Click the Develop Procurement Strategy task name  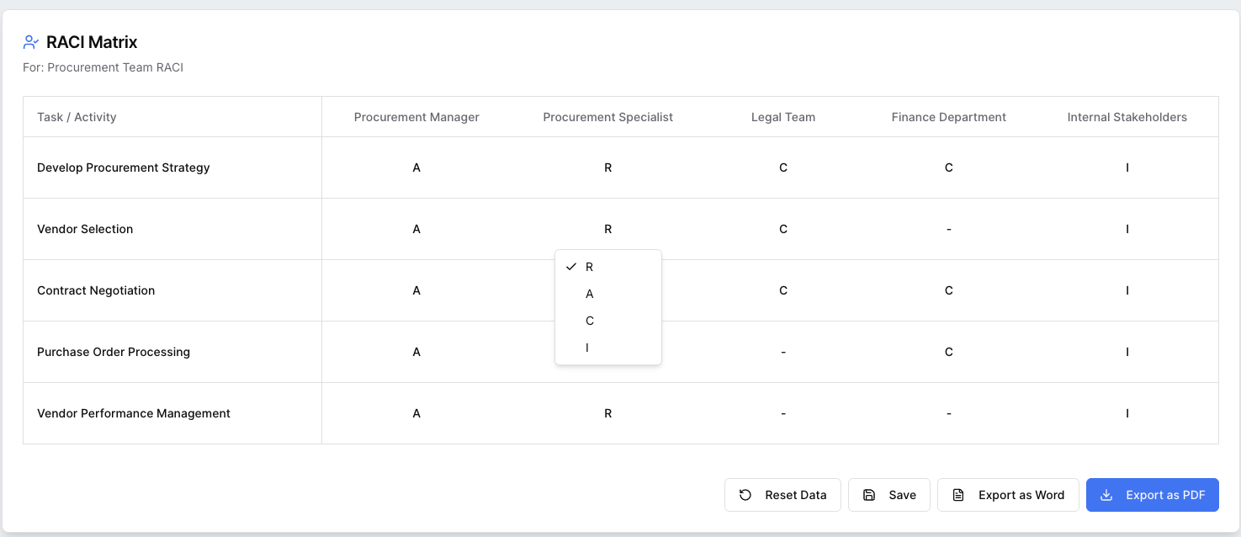click(124, 167)
